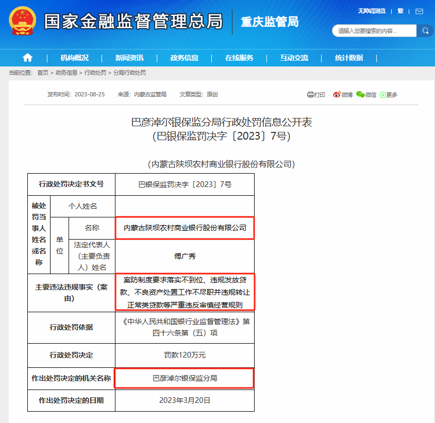Click the 行政处罚依据 label cell
This screenshot has width=435, height=423.
(x=71, y=328)
